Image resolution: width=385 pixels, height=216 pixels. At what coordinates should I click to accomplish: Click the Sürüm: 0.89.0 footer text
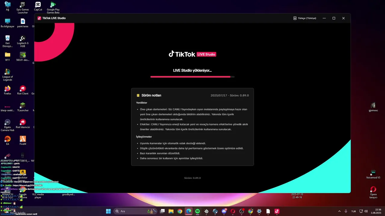point(192,178)
